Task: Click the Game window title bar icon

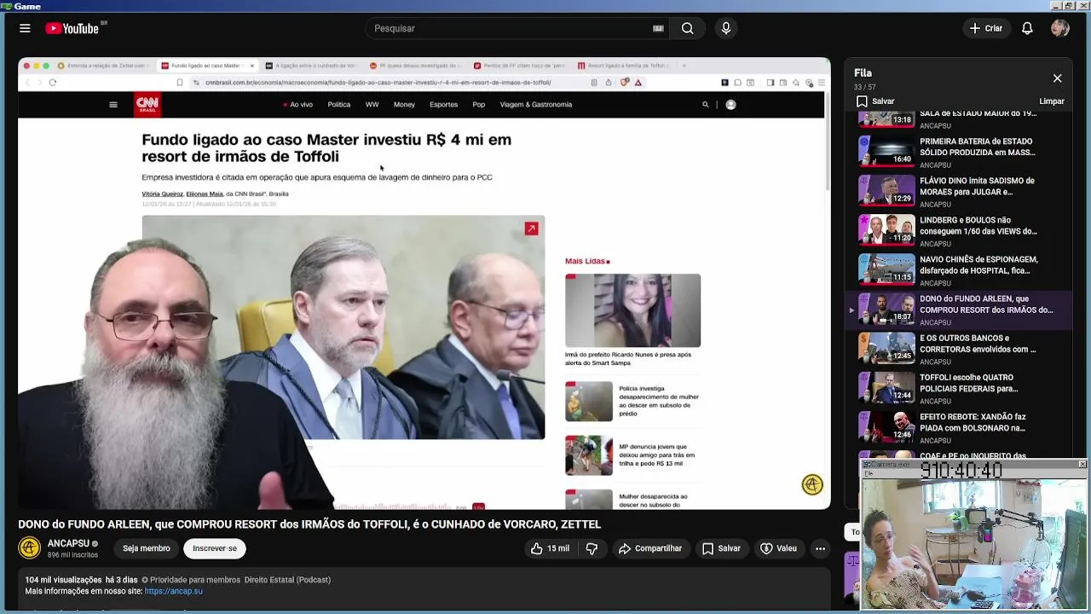Action: [6, 6]
